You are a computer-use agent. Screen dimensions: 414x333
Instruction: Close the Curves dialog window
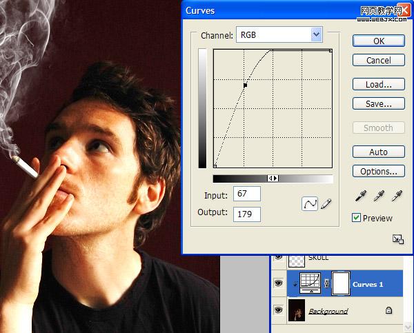[x=404, y=10]
